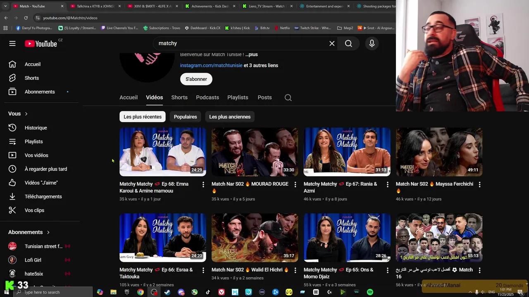Screen dimensions: 529x297
Task: Select the Les plus anciennes filter
Action: click(230, 117)
